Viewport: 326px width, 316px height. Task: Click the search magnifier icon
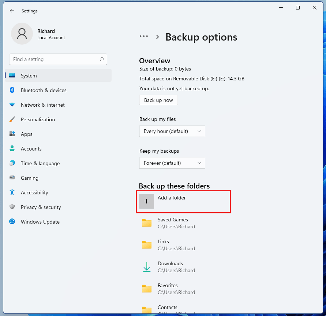coord(102,59)
